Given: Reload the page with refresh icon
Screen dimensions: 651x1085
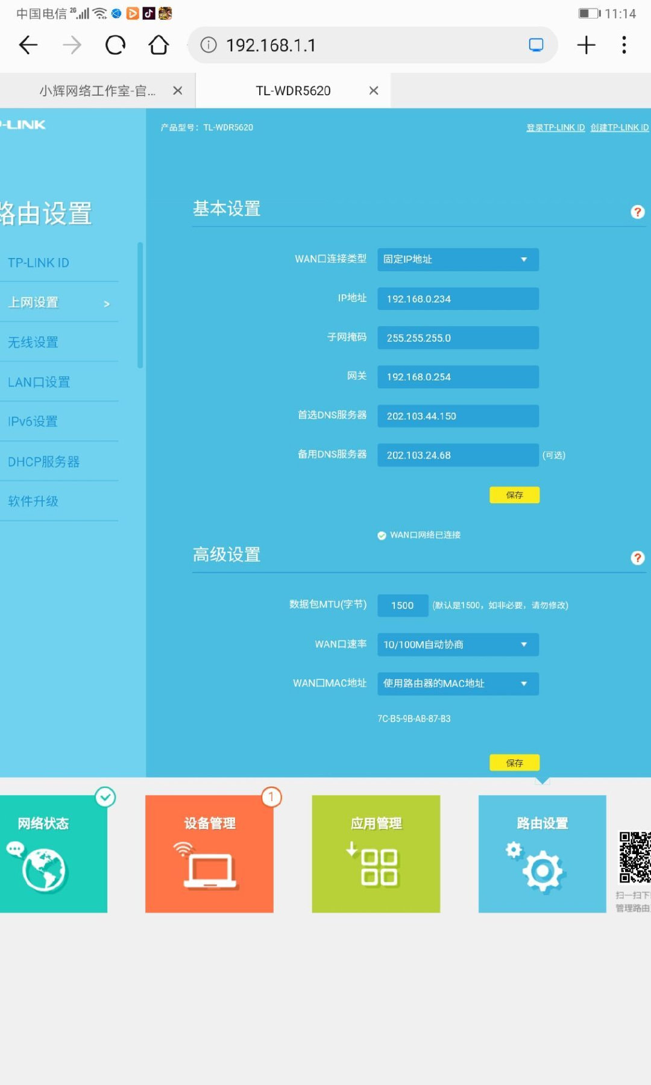Looking at the screenshot, I should (x=115, y=45).
